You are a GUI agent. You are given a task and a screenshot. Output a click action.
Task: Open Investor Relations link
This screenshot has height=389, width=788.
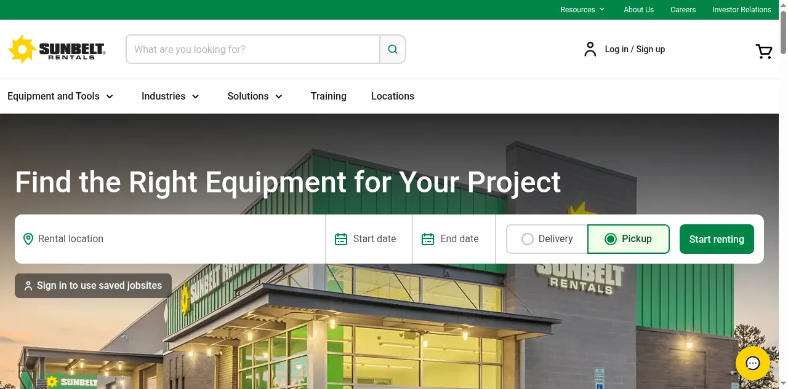tap(742, 10)
